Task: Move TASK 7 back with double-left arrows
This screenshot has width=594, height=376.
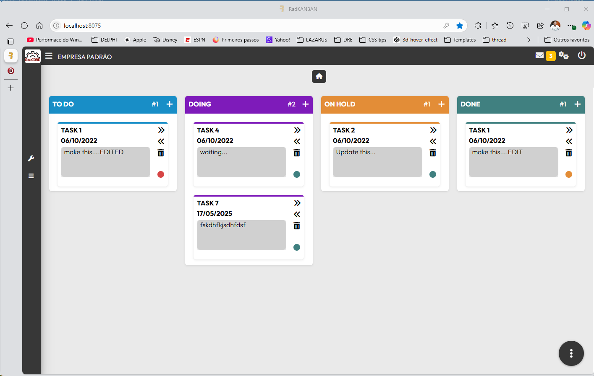Action: [x=297, y=214]
